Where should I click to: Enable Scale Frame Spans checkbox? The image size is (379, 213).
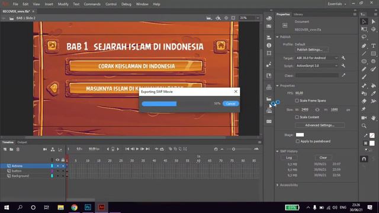pyautogui.click(x=297, y=101)
